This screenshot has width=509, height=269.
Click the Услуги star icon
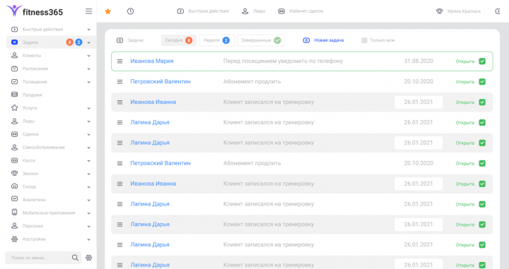pos(14,107)
